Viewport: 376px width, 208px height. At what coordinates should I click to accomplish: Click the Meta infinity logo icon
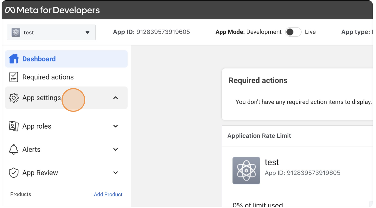coord(10,10)
